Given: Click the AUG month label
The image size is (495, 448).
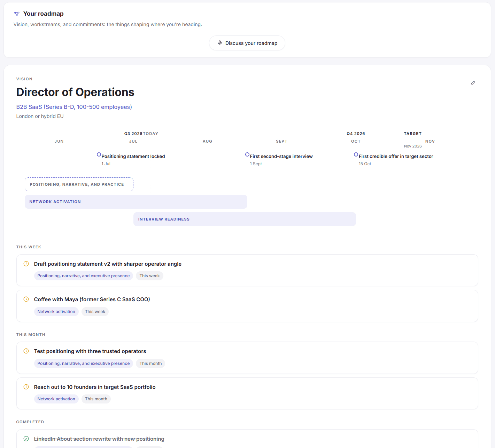Looking at the screenshot, I should 208,141.
